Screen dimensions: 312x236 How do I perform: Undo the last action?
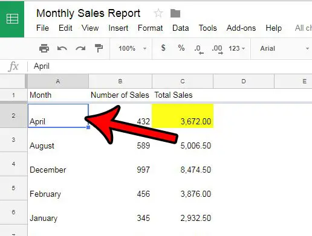click(x=62, y=48)
